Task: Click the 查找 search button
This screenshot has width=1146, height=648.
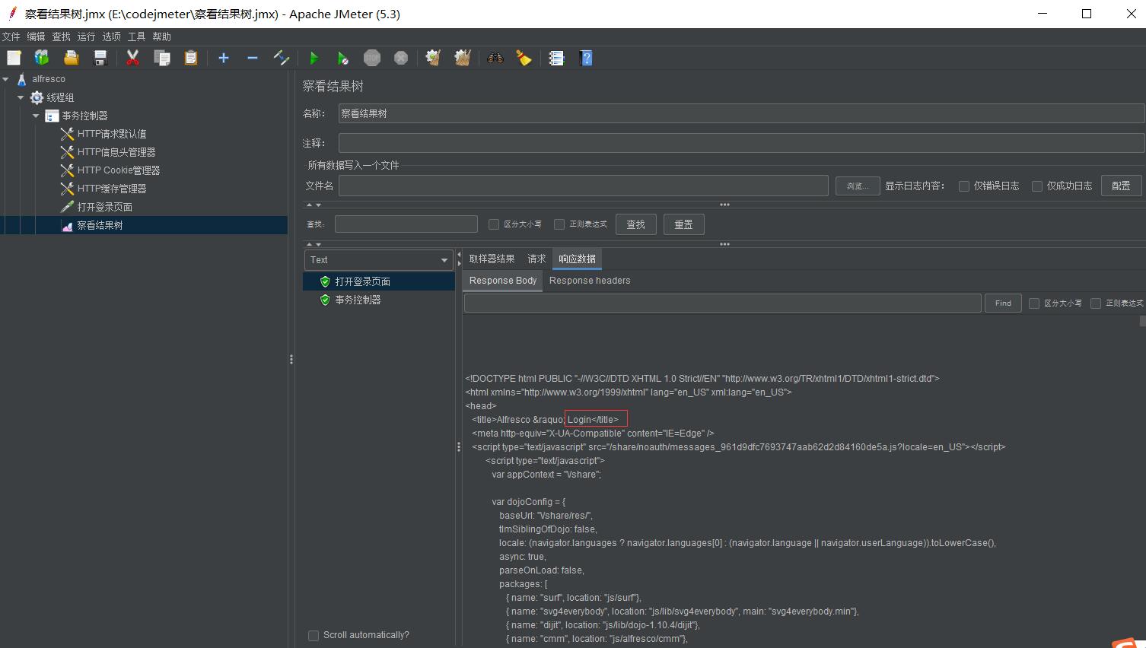Action: (635, 224)
